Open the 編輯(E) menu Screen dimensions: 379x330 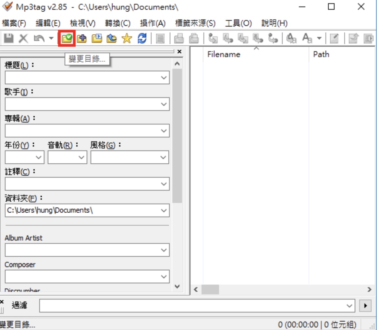pos(48,23)
